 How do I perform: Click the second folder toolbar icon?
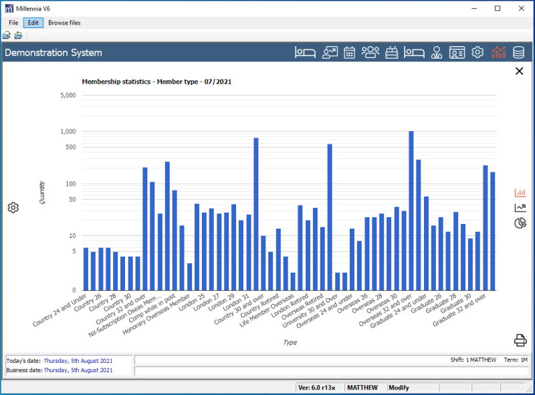click(x=18, y=35)
